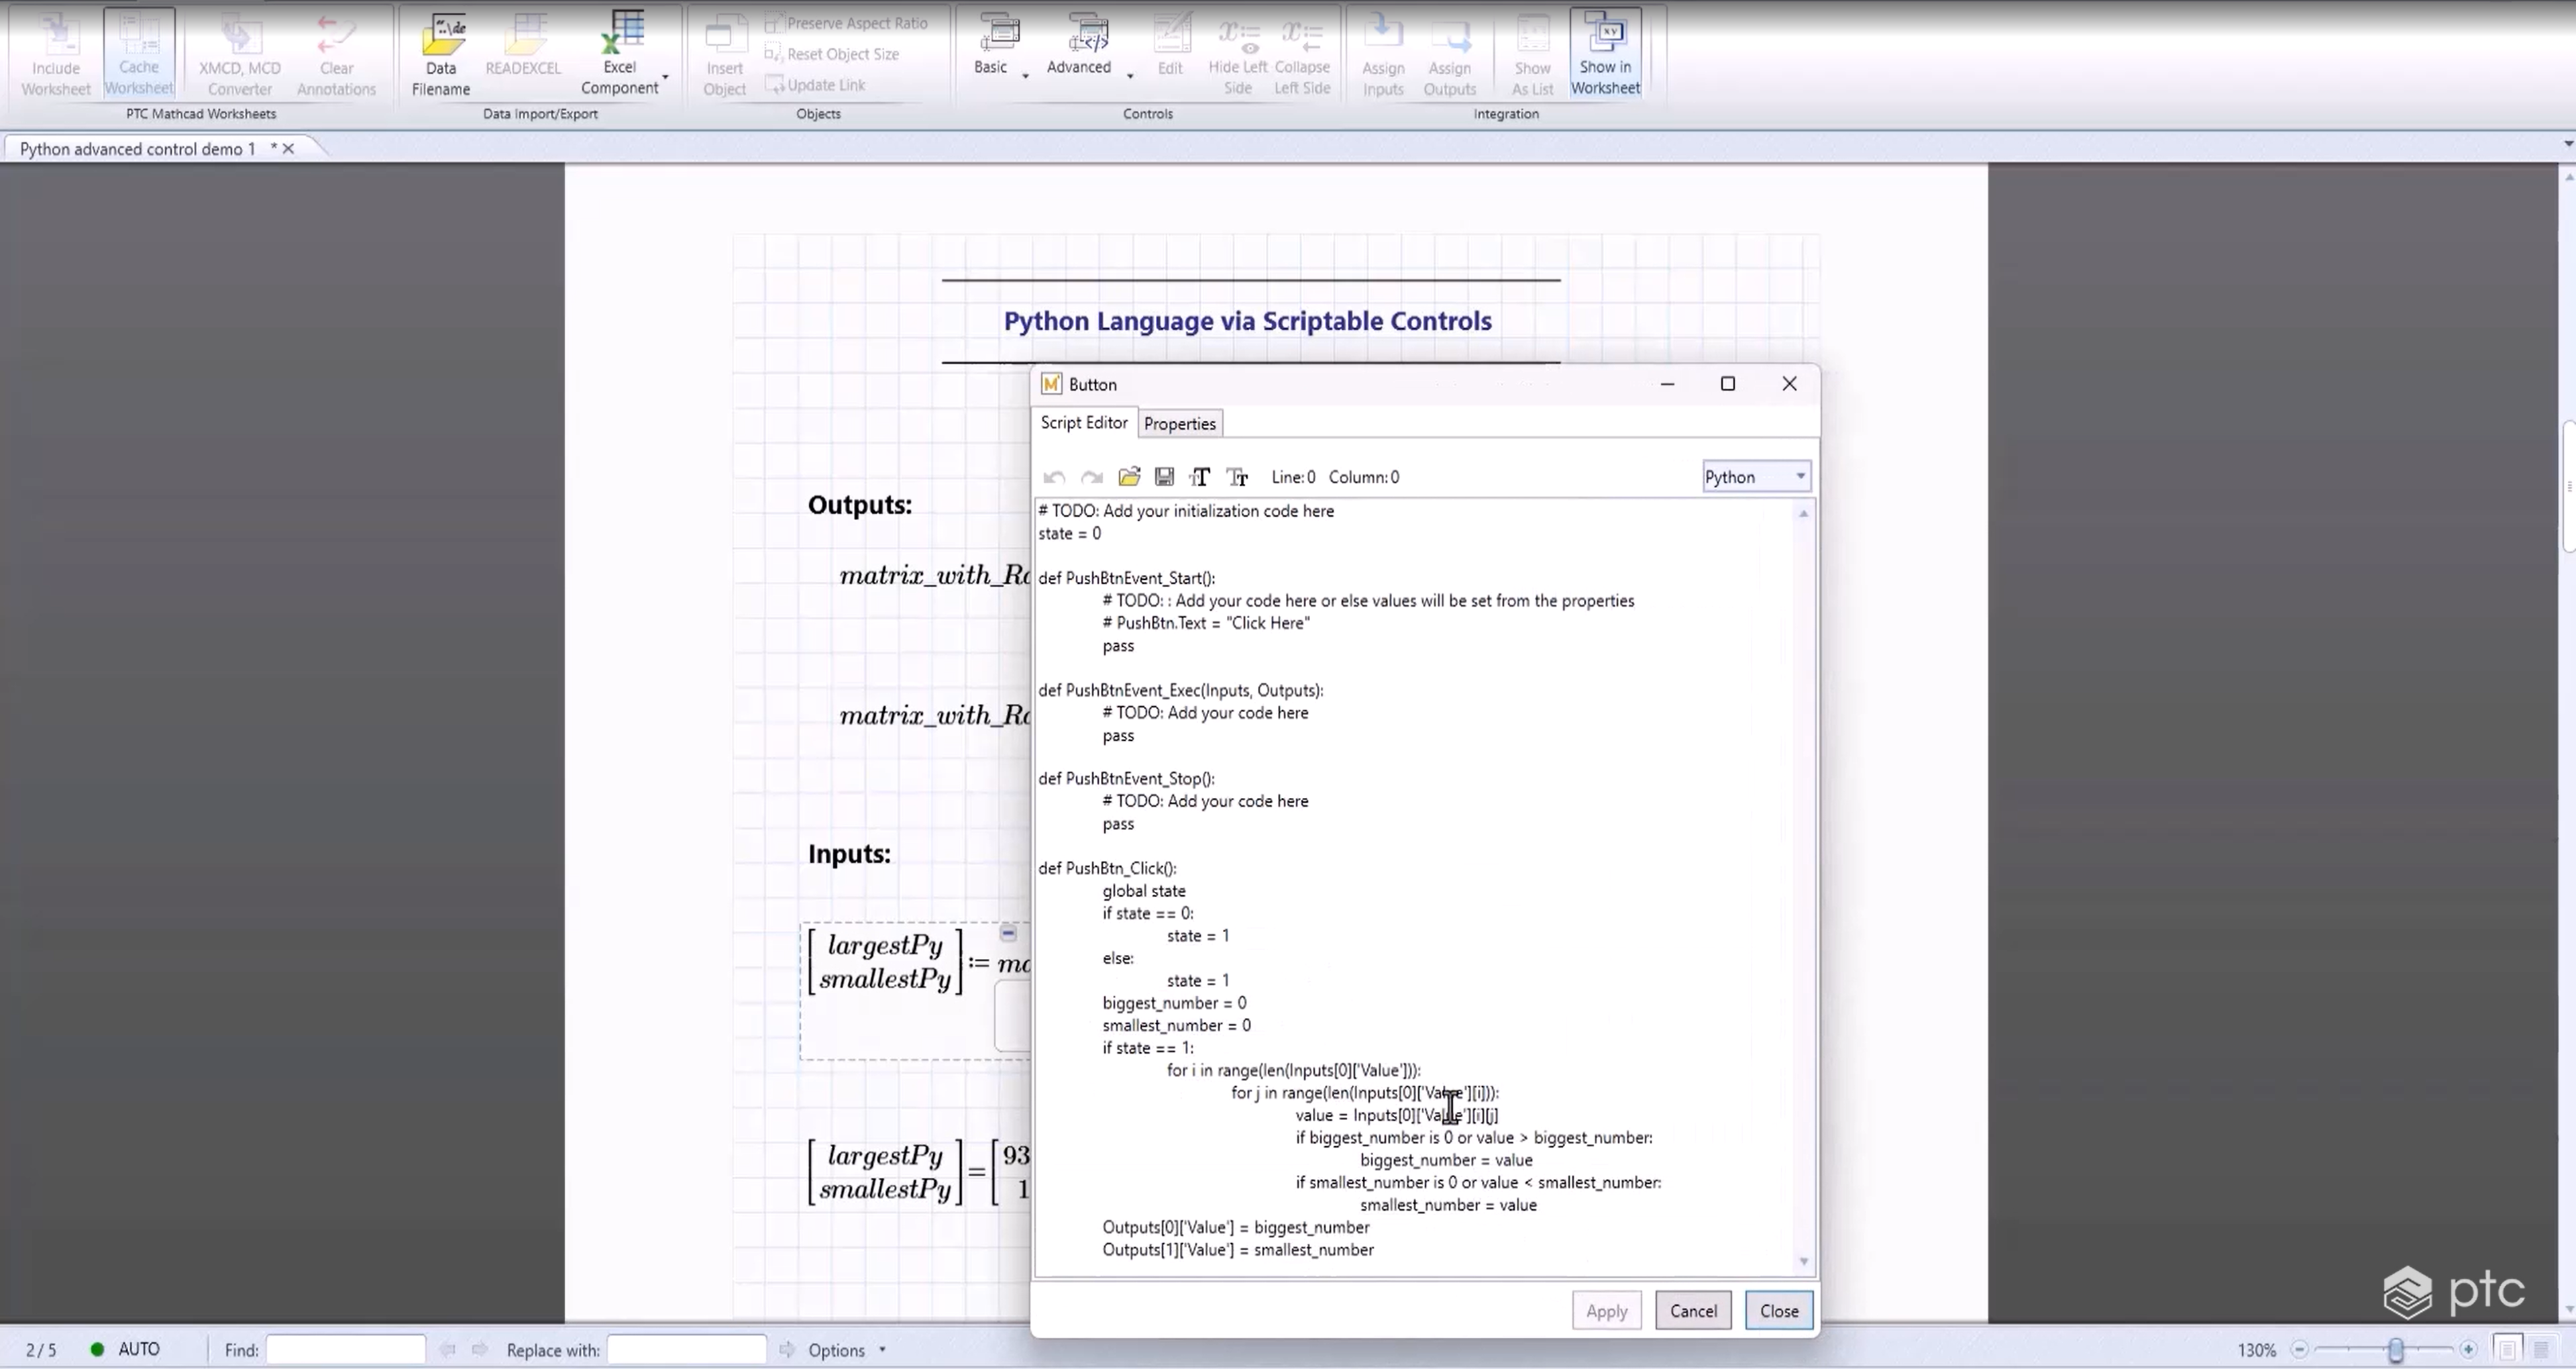The width and height of the screenshot is (2576, 1369).
Task: Open script file with folder icon
Action: click(1129, 476)
